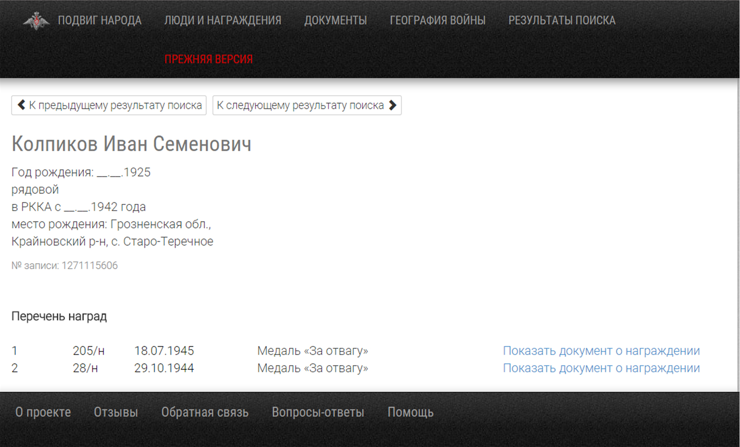Return to РЕЗУЛЬТАТЫ ПОИСКА in the top menu

coord(562,20)
